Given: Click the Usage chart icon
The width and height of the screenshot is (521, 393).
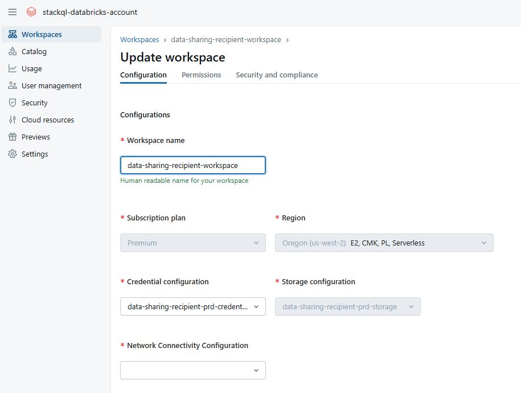Looking at the screenshot, I should tap(12, 69).
